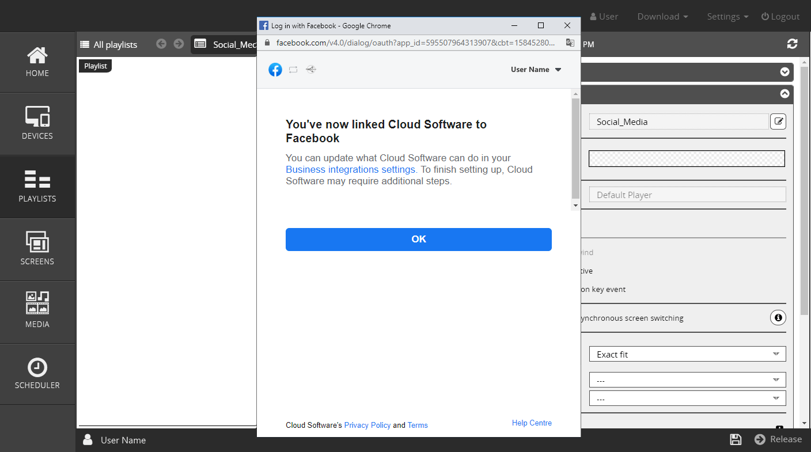Click the translate icon in the popup address bar
This screenshot has height=452, width=811.
click(570, 43)
